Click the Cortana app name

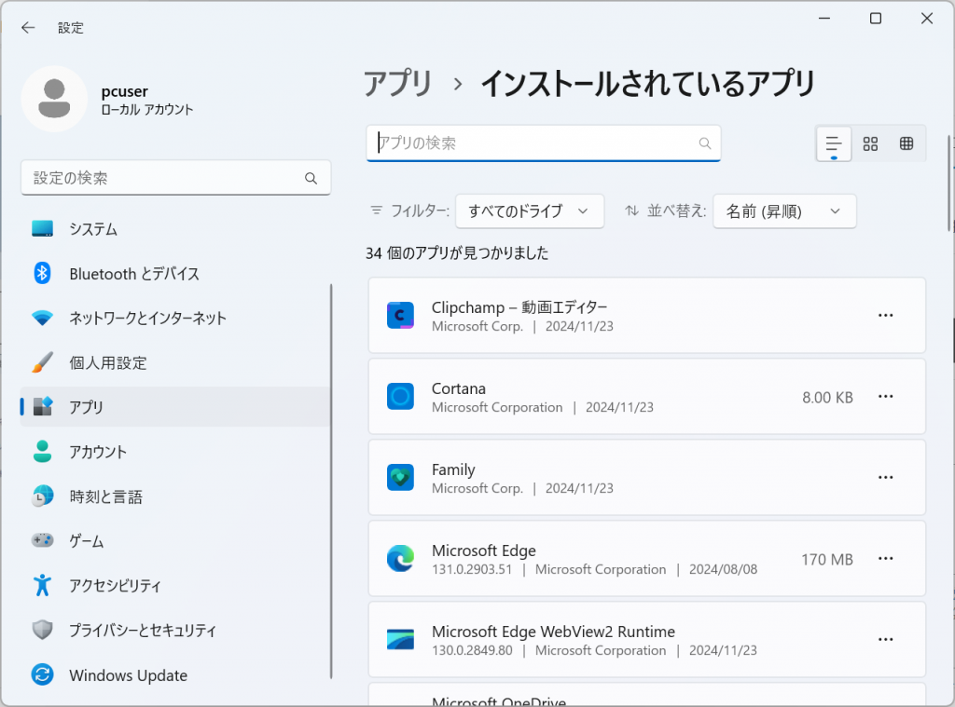(459, 388)
